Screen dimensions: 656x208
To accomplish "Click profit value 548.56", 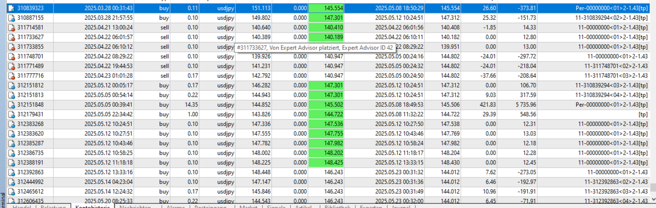I will pos(527,115).
